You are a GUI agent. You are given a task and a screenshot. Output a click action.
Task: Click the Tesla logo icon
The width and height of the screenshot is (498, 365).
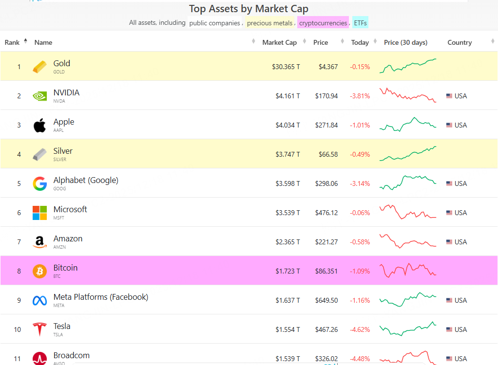pos(40,329)
